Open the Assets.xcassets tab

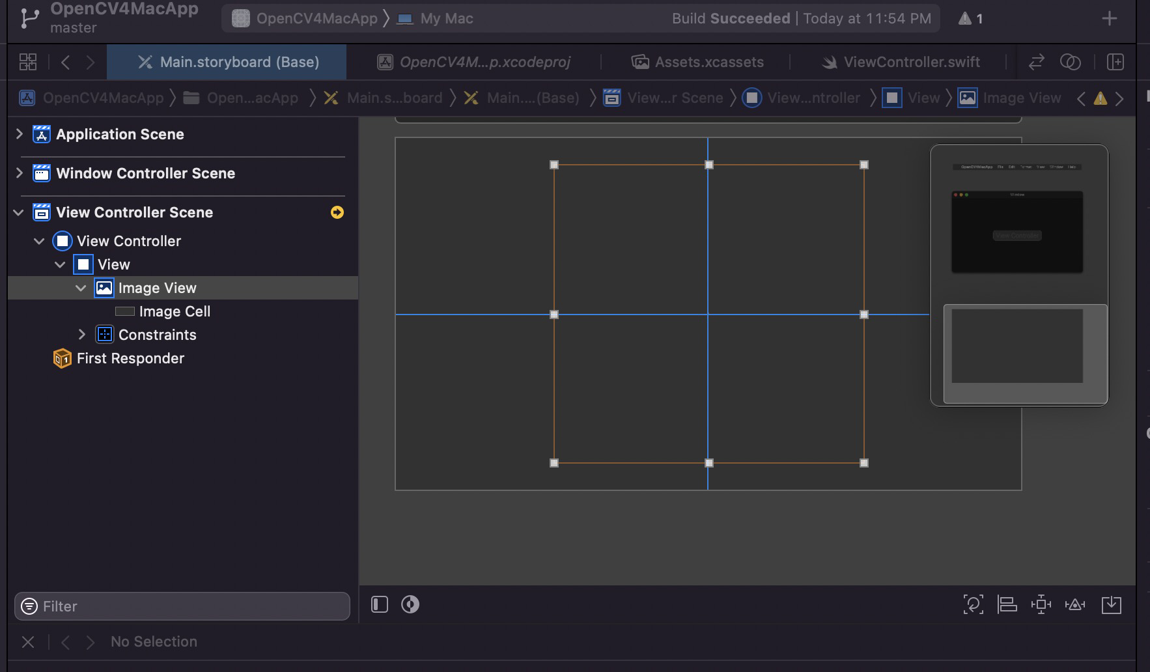click(697, 62)
